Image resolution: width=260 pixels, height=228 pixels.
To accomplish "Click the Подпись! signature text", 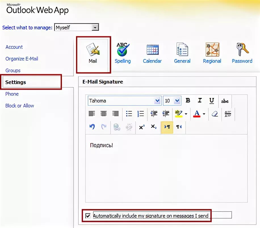I will (x=102, y=145).
